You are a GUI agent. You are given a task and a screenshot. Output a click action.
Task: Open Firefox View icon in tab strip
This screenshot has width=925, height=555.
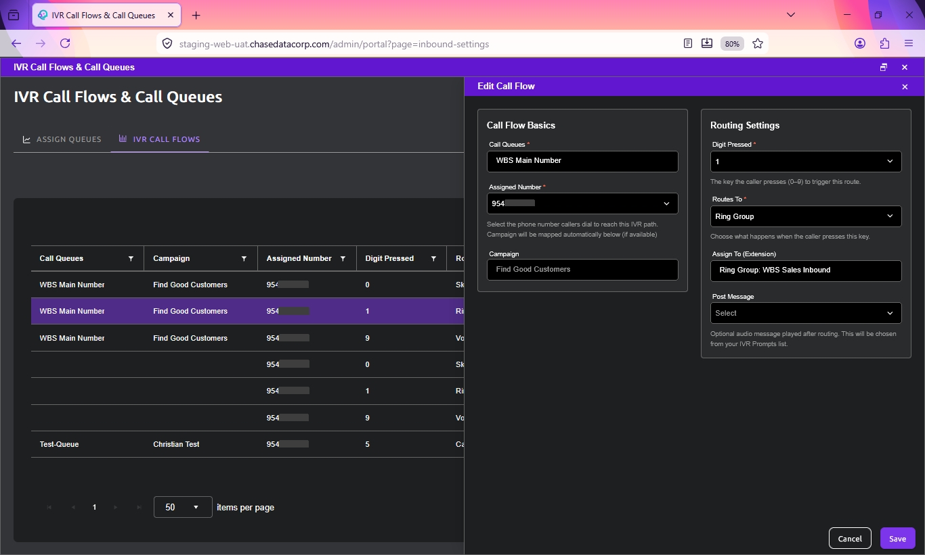(14, 15)
